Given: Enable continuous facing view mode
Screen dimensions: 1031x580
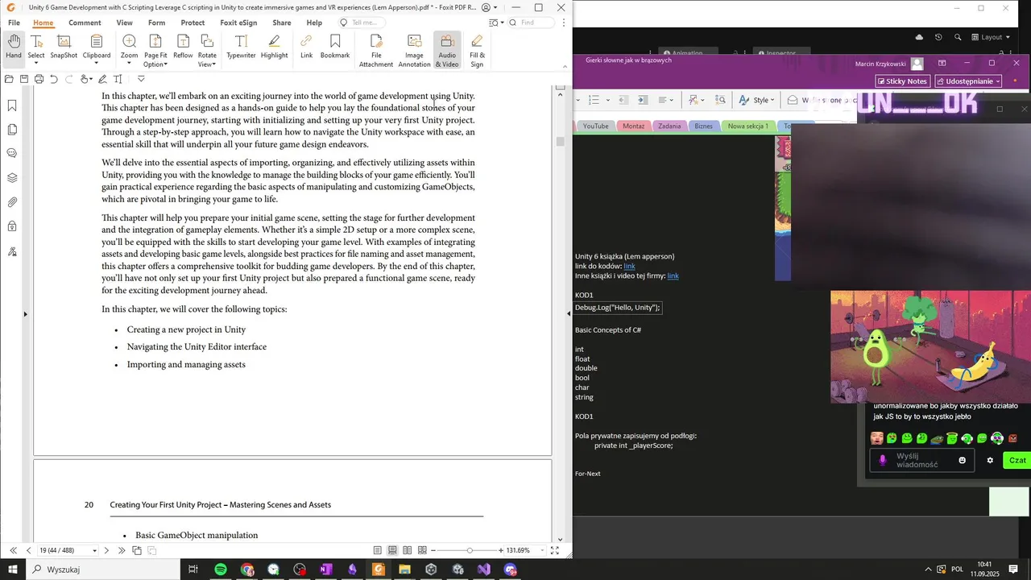Looking at the screenshot, I should point(422,550).
